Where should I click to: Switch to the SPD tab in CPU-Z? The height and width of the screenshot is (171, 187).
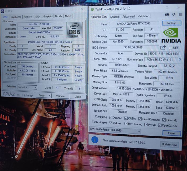[37, 17]
